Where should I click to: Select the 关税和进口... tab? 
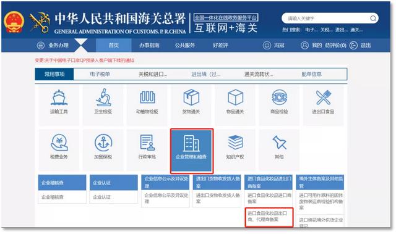click(153, 74)
